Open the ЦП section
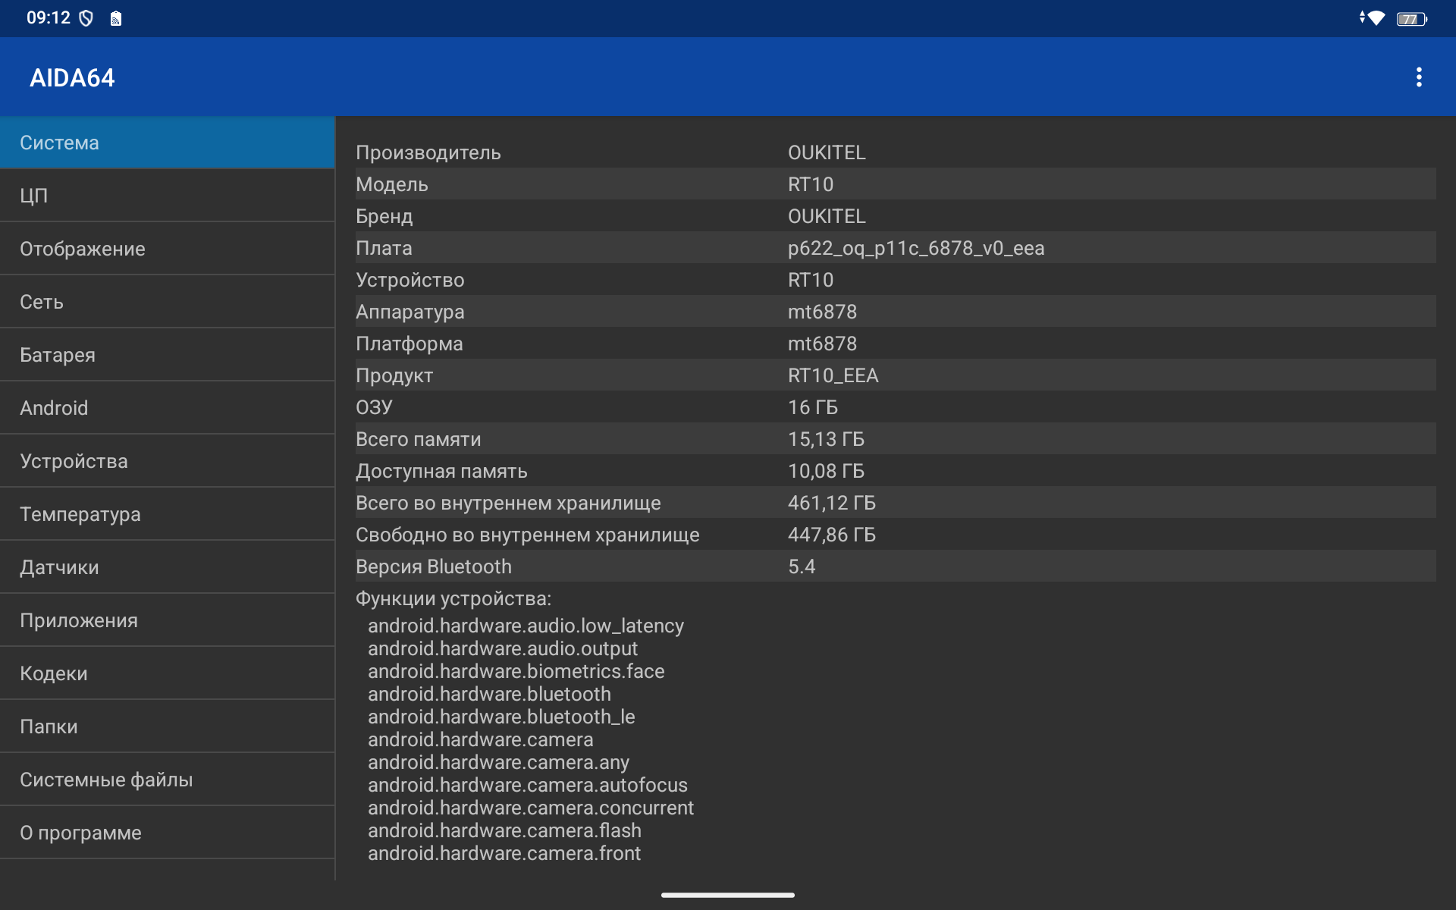The image size is (1456, 910). [x=167, y=196]
